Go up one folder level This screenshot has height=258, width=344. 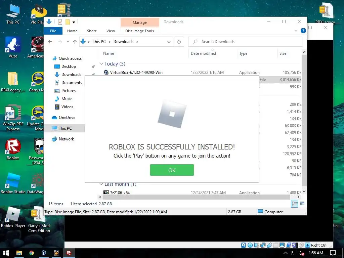pyautogui.click(x=75, y=42)
